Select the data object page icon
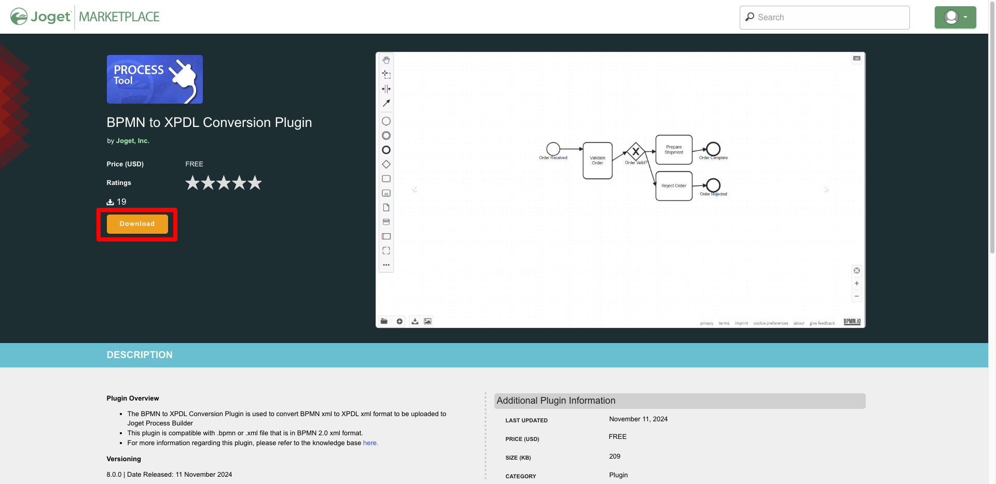Screen dimensions: 996x484 pos(386,207)
